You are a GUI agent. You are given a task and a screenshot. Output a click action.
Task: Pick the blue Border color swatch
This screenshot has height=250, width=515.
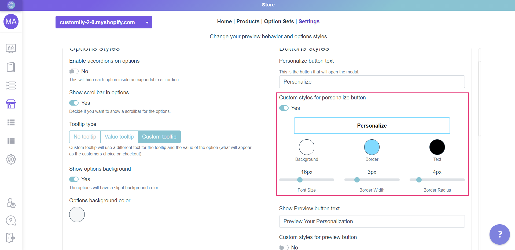372,147
